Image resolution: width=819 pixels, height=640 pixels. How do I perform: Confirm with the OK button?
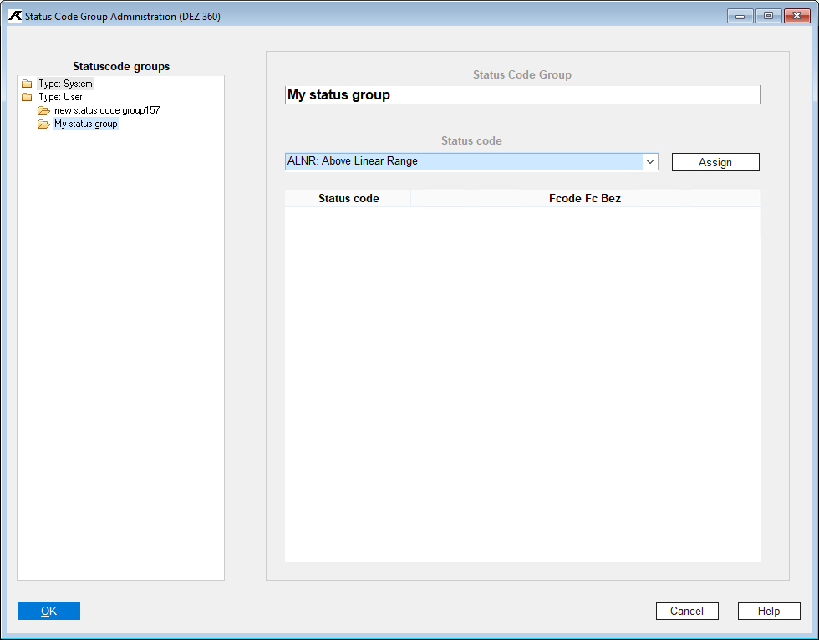click(48, 611)
